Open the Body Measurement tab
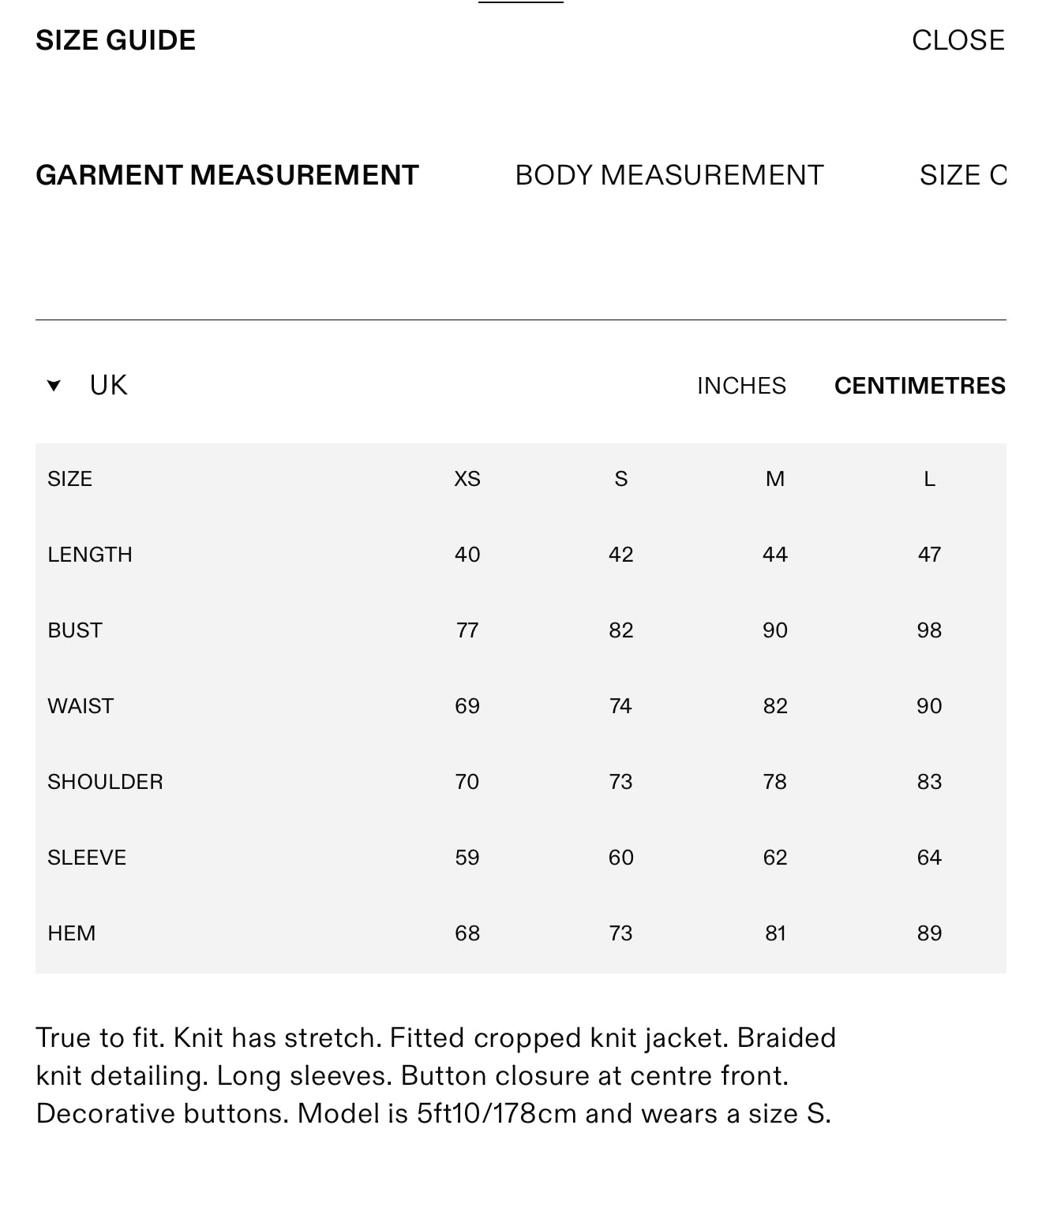The height and width of the screenshot is (1215, 1042). click(669, 175)
